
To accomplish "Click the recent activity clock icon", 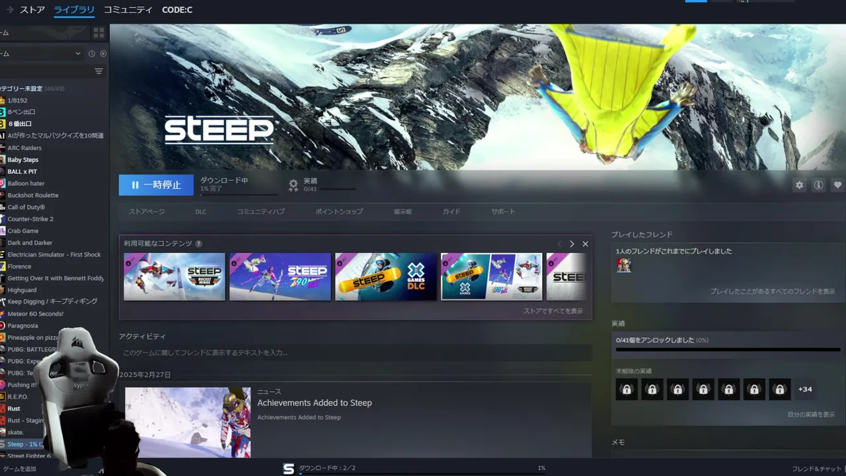I will (x=92, y=54).
